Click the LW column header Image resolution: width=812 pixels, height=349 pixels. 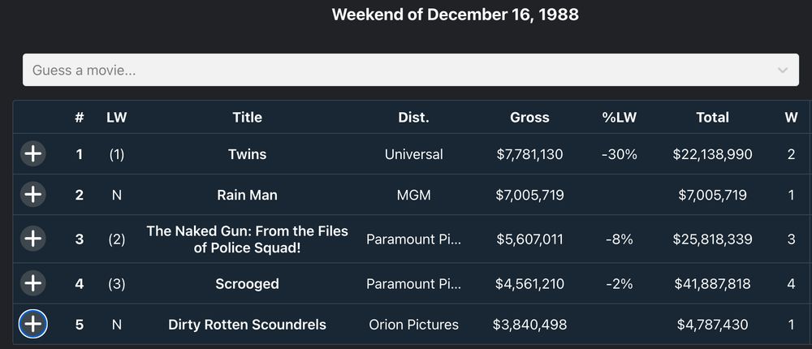coord(117,118)
